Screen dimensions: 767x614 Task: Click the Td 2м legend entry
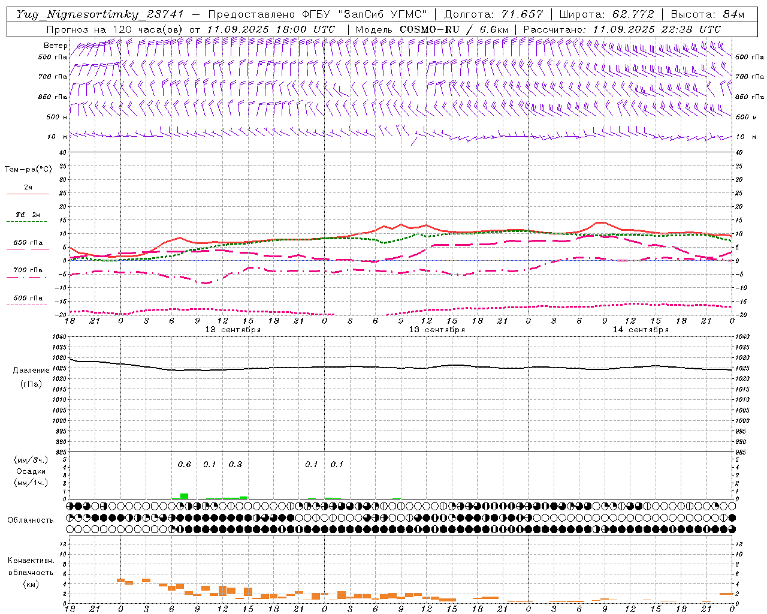pyautogui.click(x=28, y=215)
